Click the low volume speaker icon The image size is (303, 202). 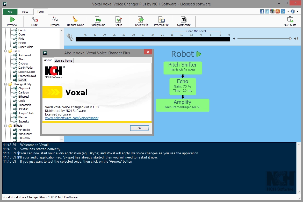[234, 39]
